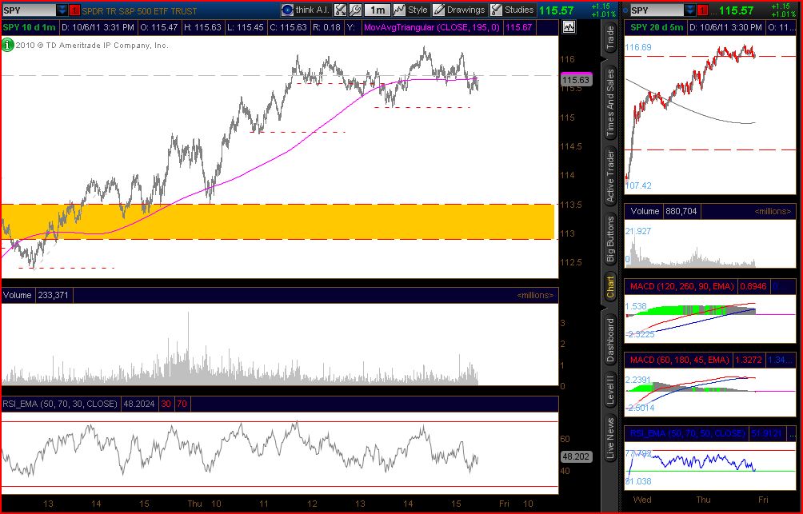Click the C: 115.63 close value
The image size is (803, 514).
click(288, 27)
